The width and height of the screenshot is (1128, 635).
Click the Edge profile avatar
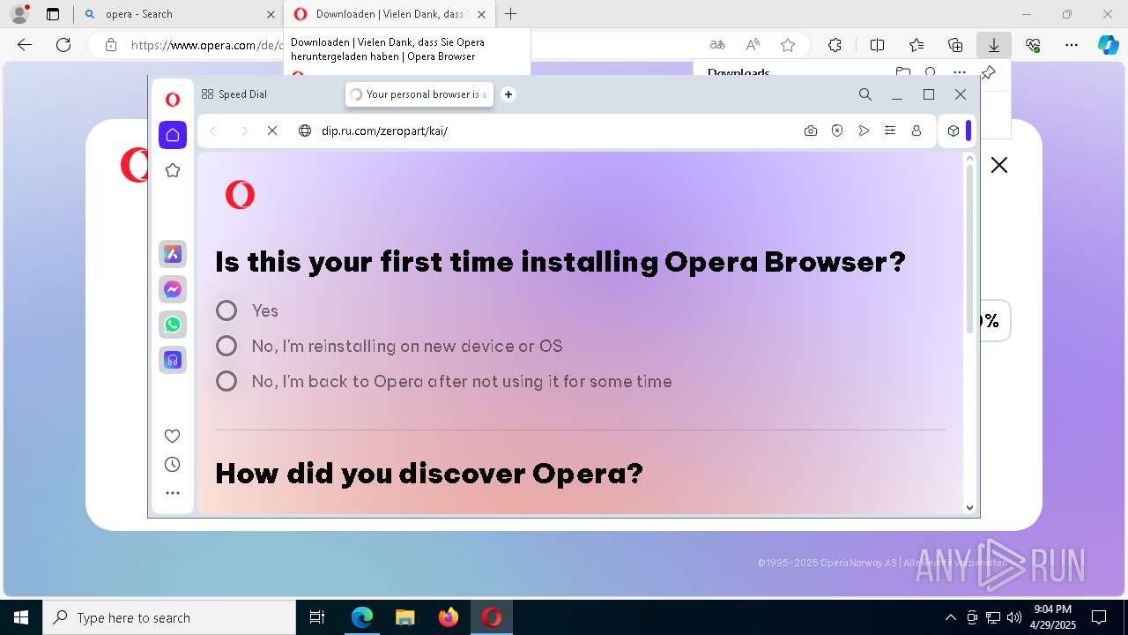pyautogui.click(x=19, y=14)
